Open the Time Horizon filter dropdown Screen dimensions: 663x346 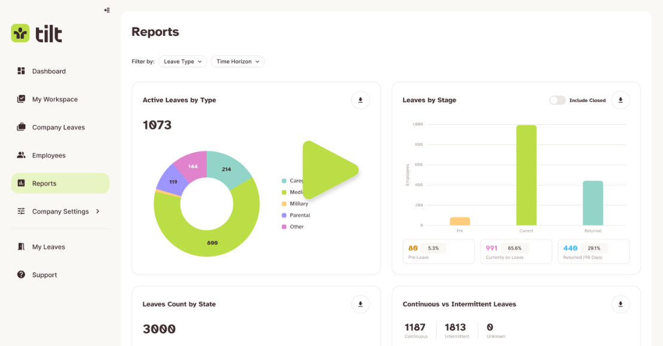(x=237, y=61)
